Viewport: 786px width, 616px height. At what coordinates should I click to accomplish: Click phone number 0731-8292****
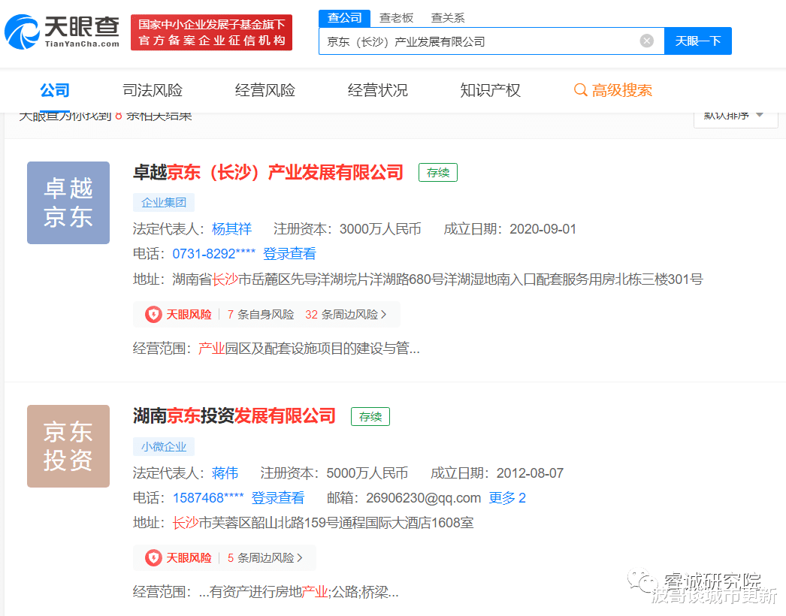coord(214,254)
